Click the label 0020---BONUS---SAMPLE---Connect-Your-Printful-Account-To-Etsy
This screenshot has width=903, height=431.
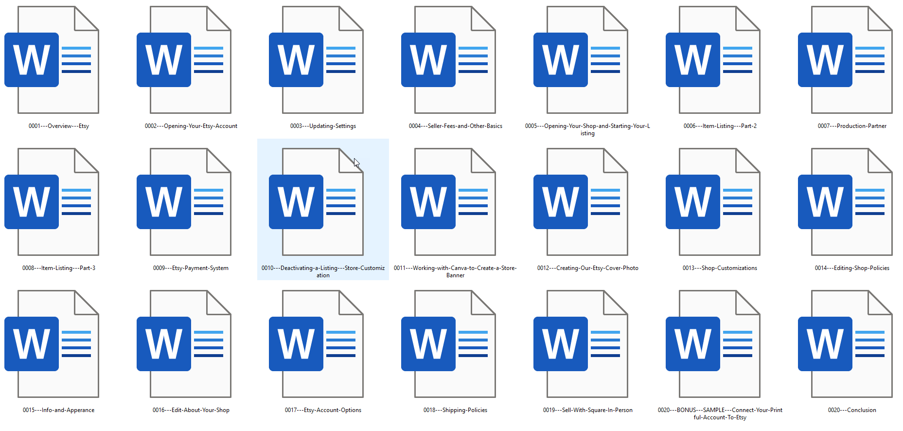coord(720,413)
